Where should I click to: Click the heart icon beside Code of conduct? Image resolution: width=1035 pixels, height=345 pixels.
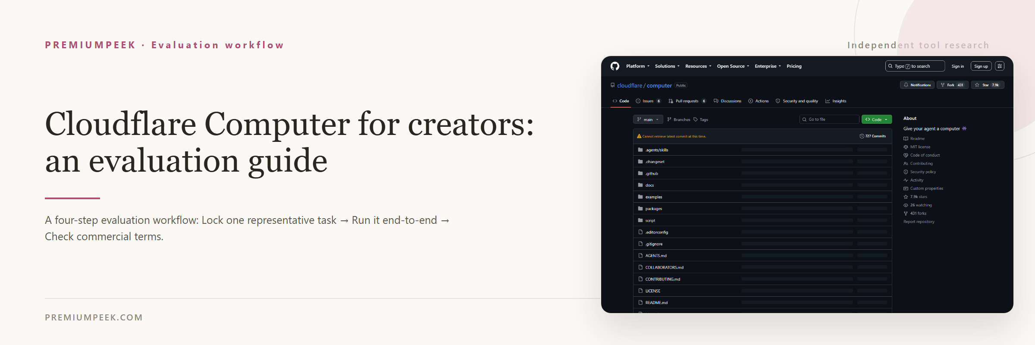(906, 155)
